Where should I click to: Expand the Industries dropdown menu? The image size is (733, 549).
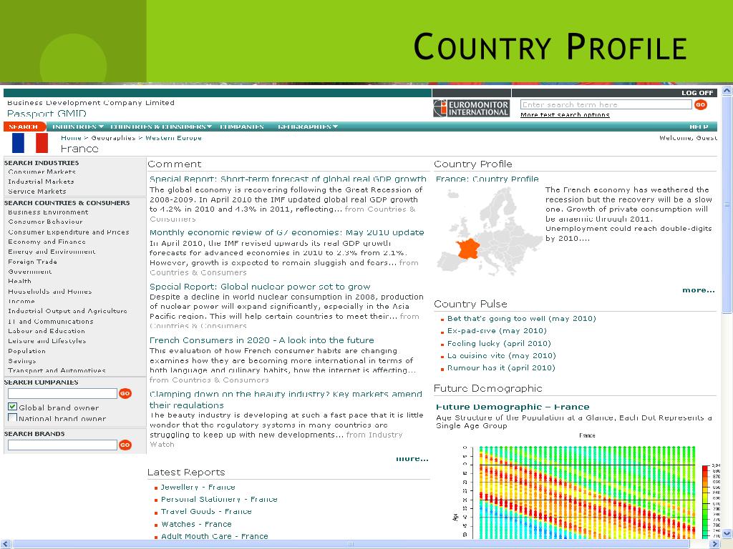[x=77, y=127]
